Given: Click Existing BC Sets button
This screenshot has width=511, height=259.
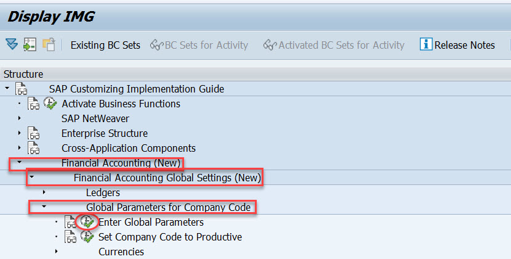Looking at the screenshot, I should point(105,45).
